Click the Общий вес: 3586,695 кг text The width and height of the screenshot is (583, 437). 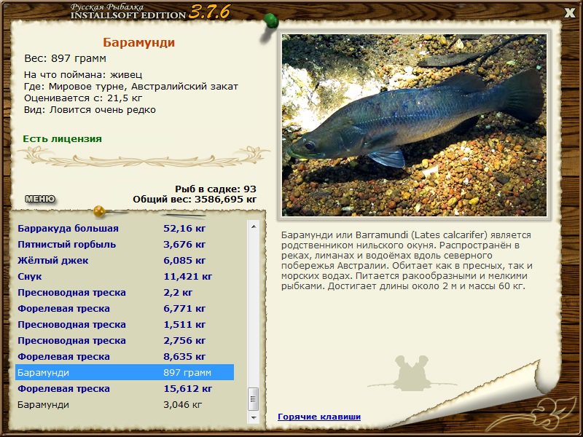[x=195, y=199]
